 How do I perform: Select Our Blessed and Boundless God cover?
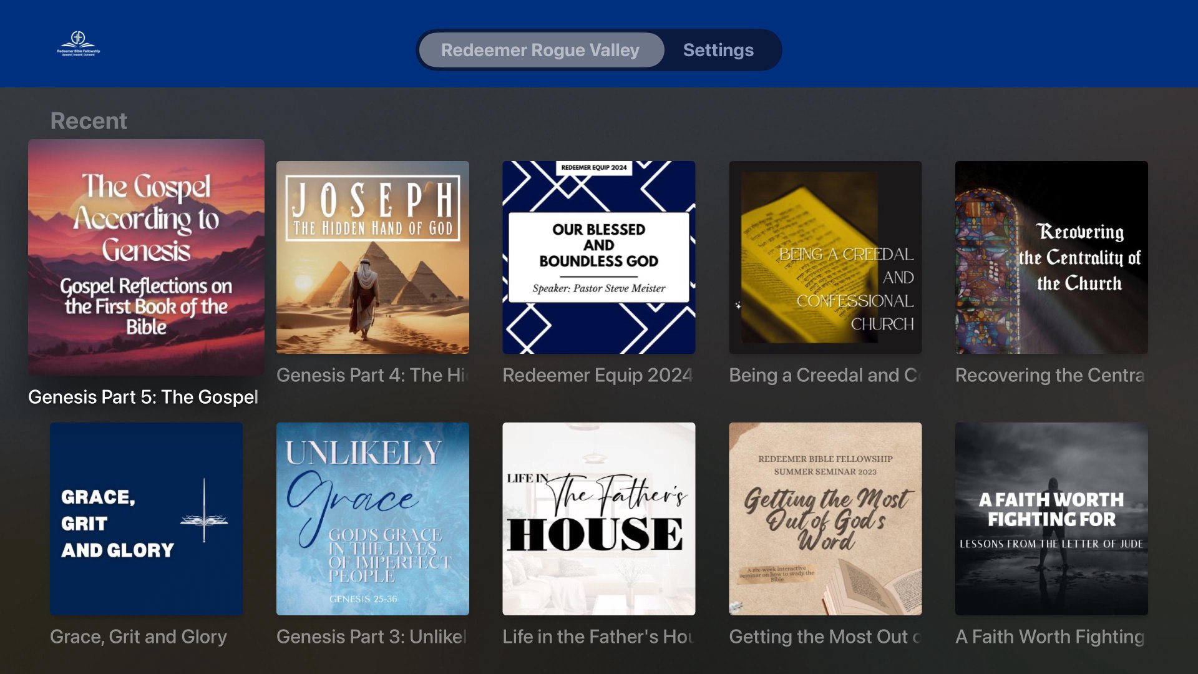pos(599,257)
